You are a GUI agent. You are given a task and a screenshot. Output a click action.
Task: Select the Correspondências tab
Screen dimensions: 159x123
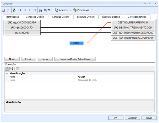point(137,17)
